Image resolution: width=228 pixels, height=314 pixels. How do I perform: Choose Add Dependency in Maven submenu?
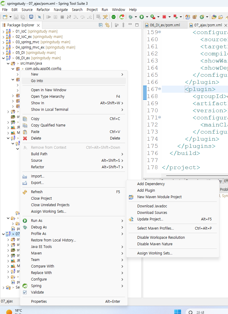point(173,184)
